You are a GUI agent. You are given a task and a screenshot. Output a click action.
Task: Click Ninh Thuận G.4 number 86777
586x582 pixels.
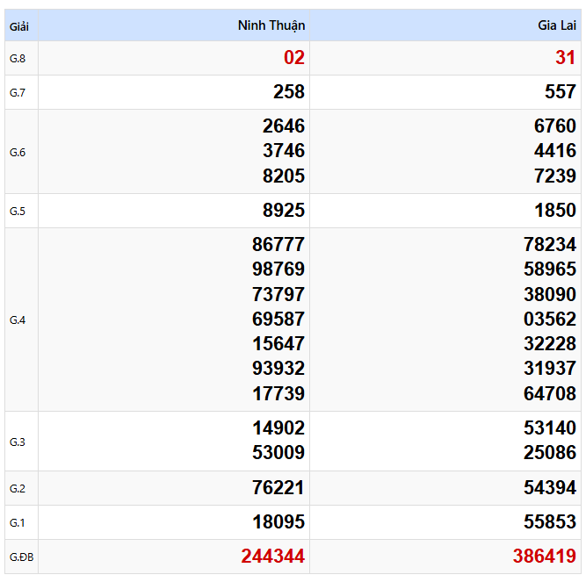(x=279, y=245)
